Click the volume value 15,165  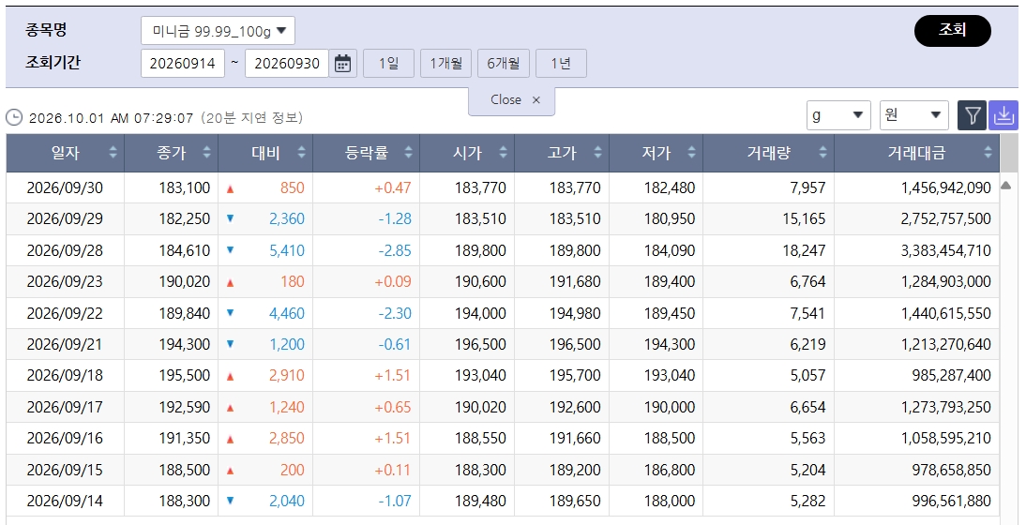[804, 219]
